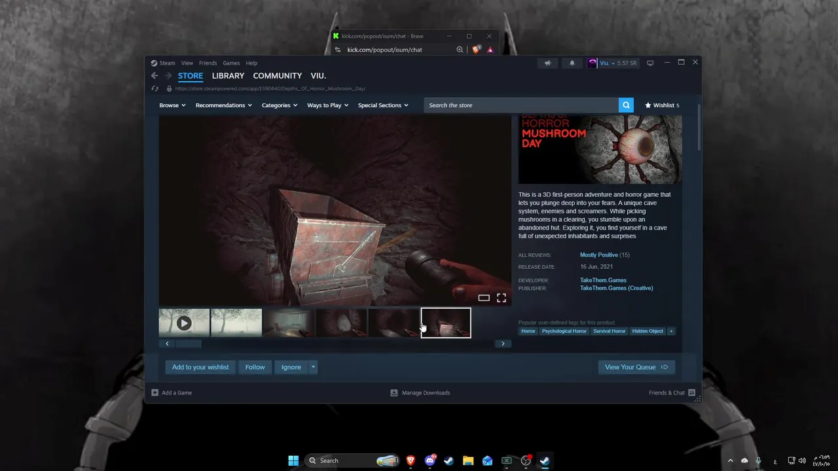Viewport: 838px width, 471px height.
Task: Click the back navigation arrow
Action: coord(155,76)
